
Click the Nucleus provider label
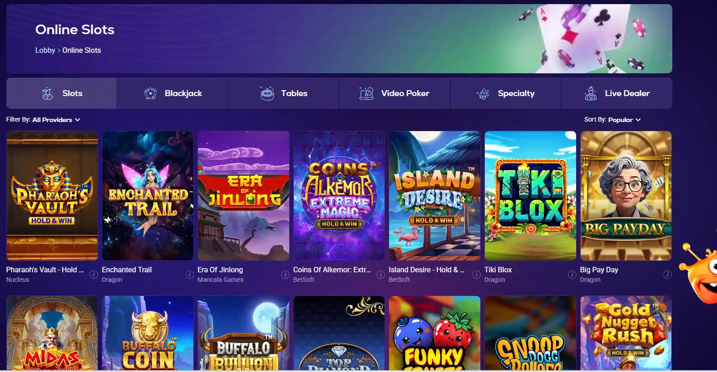point(18,280)
